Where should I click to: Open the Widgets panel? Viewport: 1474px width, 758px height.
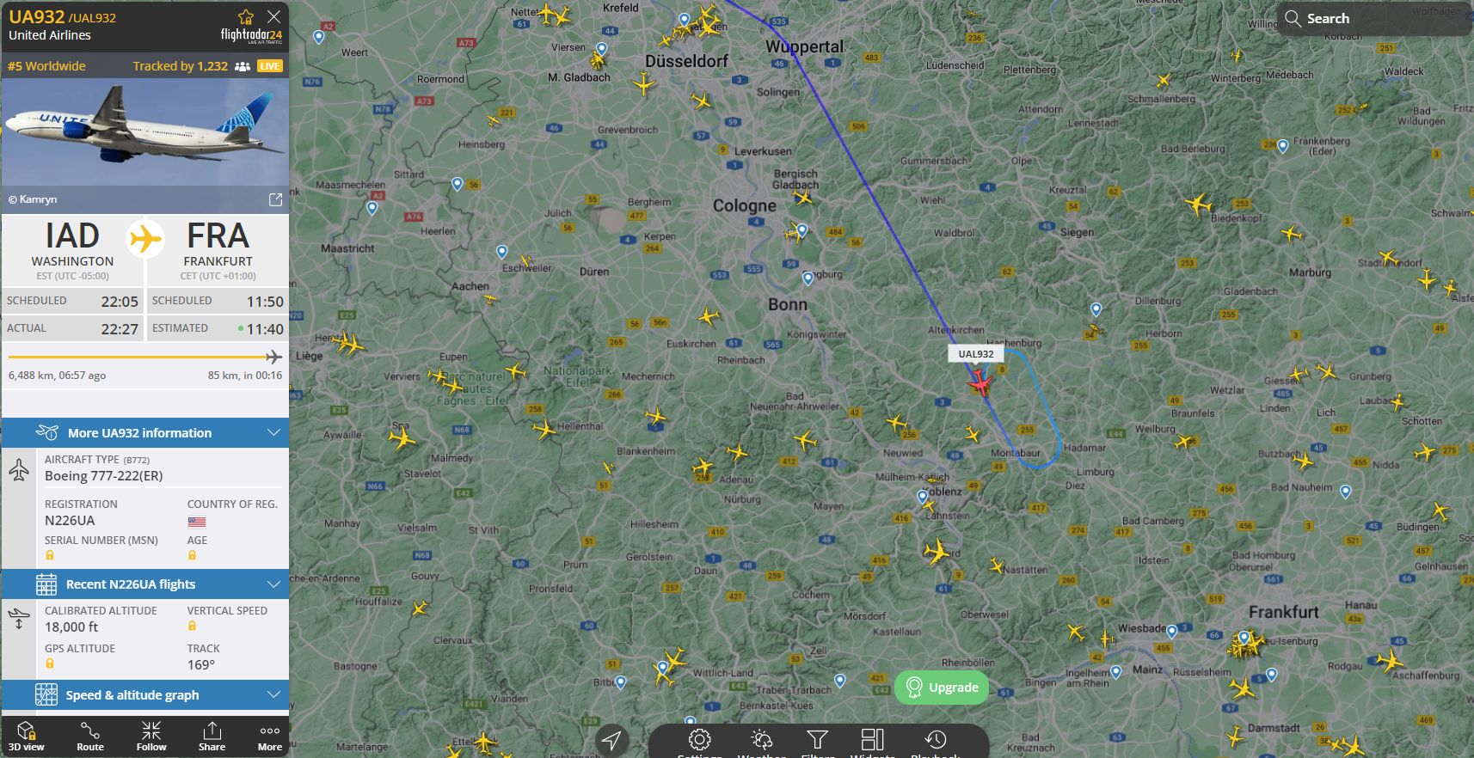pos(873,741)
